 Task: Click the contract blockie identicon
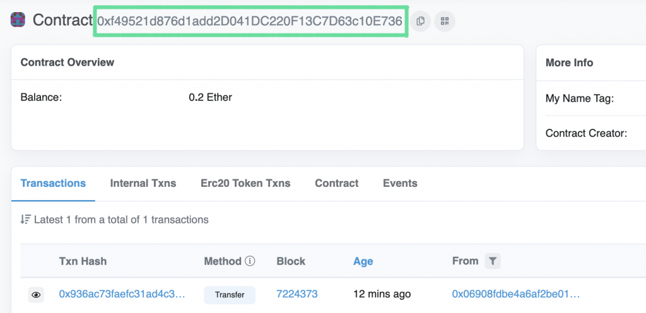click(x=18, y=20)
